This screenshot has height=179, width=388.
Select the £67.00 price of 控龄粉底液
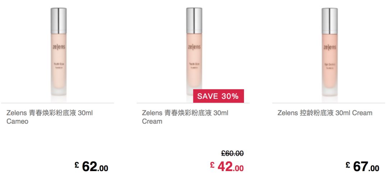(362, 166)
